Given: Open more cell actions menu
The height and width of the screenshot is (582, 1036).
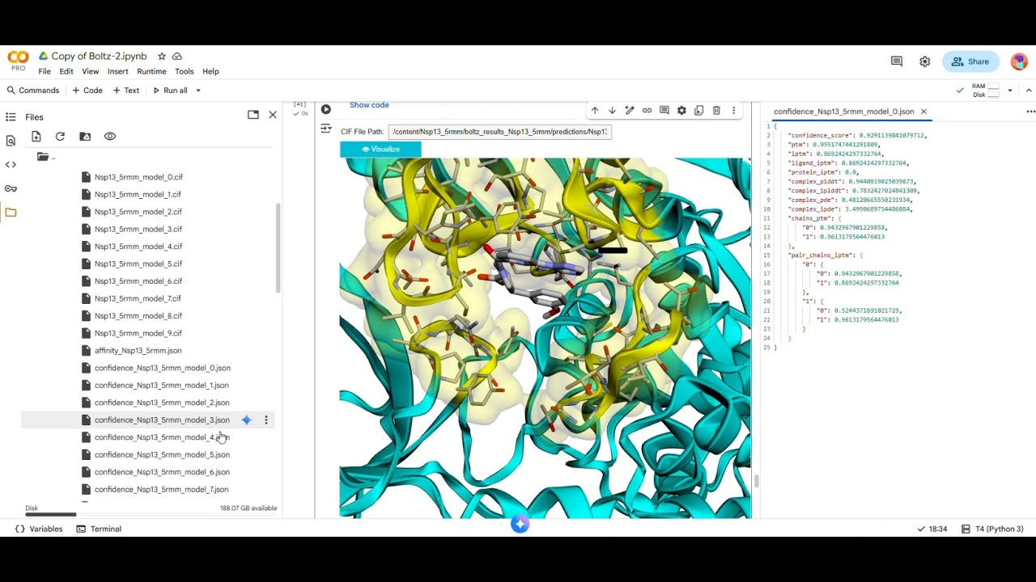Looking at the screenshot, I should click(x=734, y=111).
